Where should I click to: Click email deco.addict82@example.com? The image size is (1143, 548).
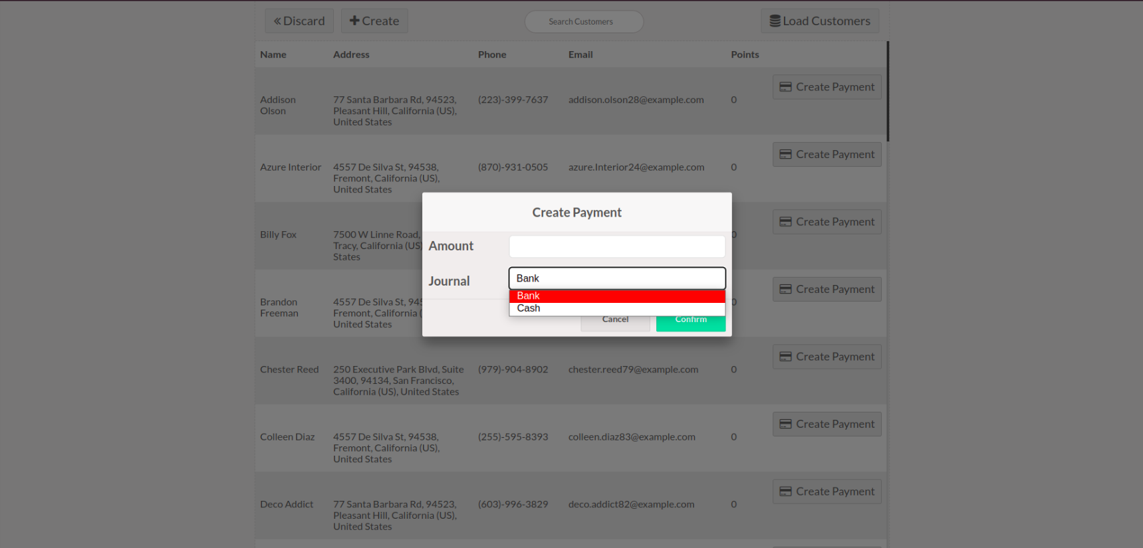point(631,504)
